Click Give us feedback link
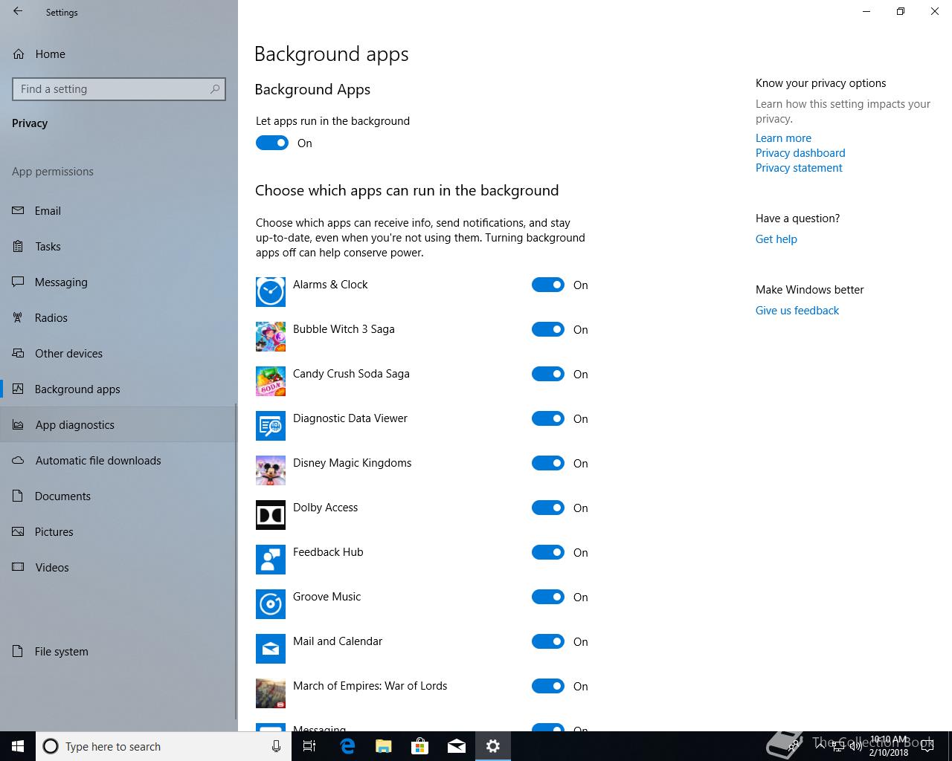This screenshot has height=761, width=952. coord(797,311)
